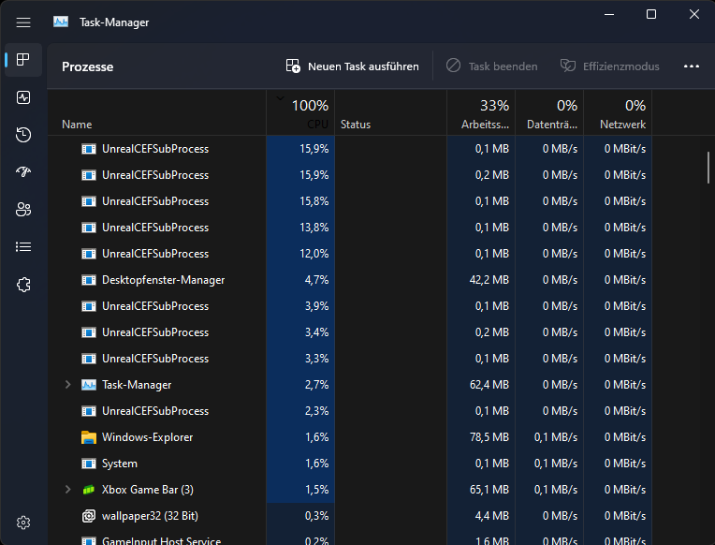Viewport: 715px width, 545px height.
Task: Select UnrealCEFSubProcess row with 3,9% CPU
Action: point(350,306)
